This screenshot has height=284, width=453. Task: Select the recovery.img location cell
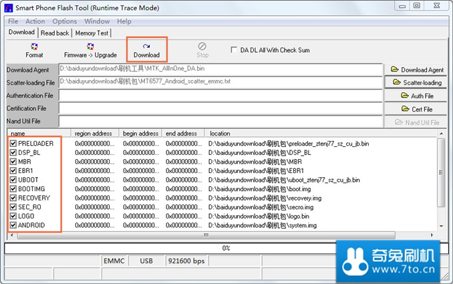[265, 198]
